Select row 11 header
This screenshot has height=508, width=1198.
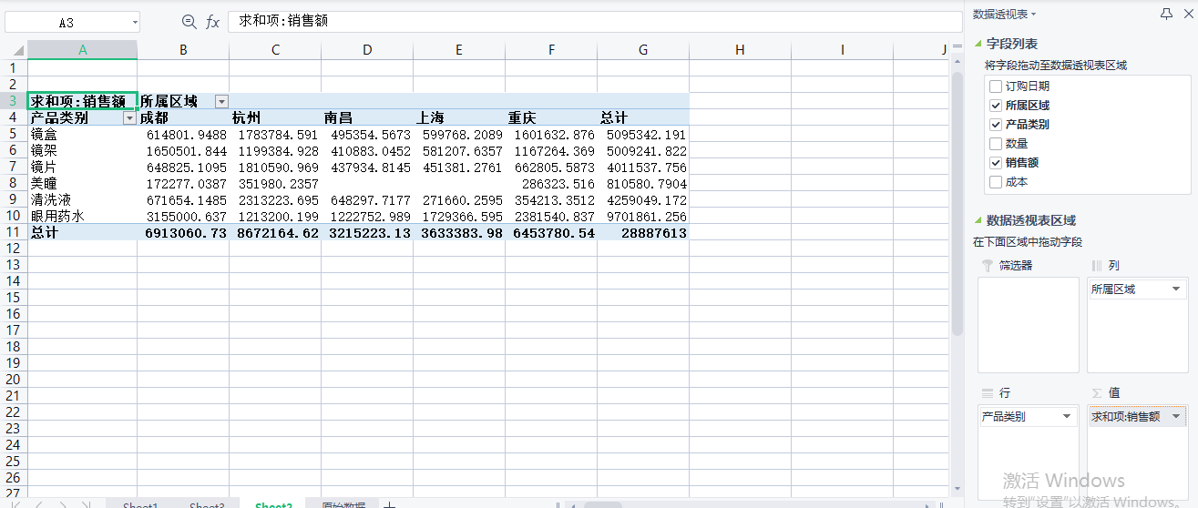[14, 232]
